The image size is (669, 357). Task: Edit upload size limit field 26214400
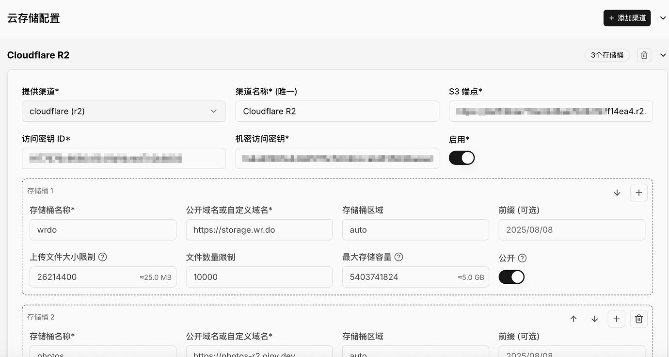click(x=103, y=277)
